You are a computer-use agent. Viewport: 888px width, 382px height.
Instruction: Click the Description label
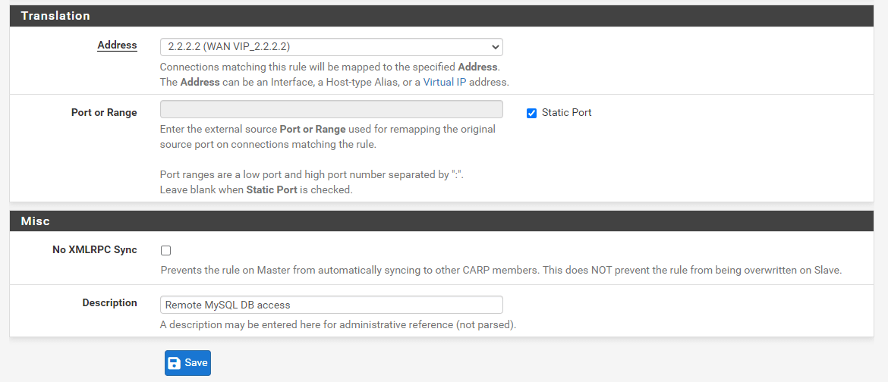[110, 302]
